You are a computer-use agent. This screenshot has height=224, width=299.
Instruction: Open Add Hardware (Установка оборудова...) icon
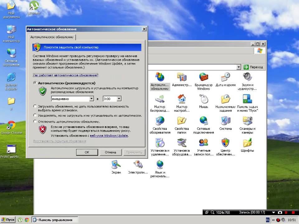point(182,147)
